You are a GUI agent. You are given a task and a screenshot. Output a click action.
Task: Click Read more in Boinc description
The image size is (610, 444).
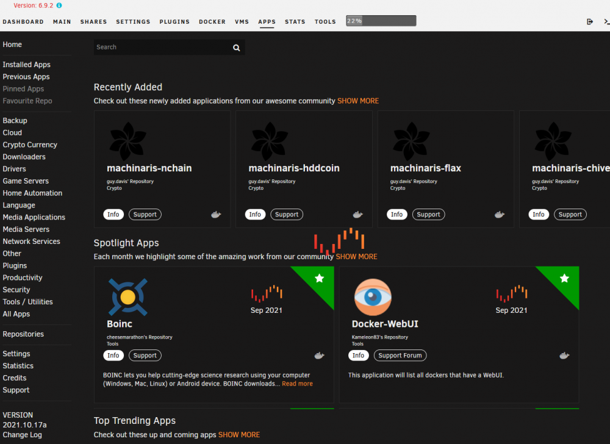tap(297, 384)
